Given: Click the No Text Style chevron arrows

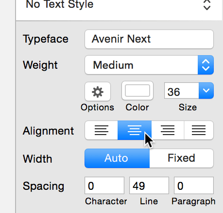Looking at the screenshot, I should pos(207,5).
